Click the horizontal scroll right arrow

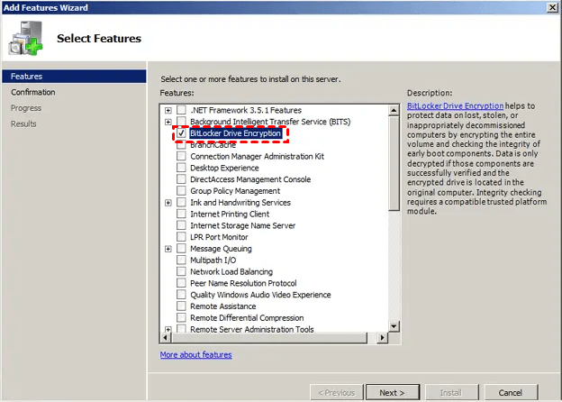(383, 337)
